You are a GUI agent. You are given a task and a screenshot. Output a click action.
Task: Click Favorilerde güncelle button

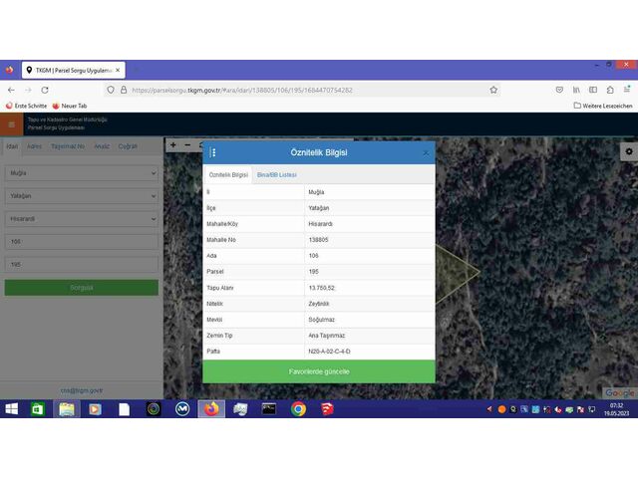[319, 371]
